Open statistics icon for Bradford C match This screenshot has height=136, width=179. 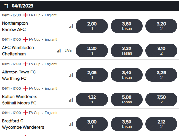71,124
